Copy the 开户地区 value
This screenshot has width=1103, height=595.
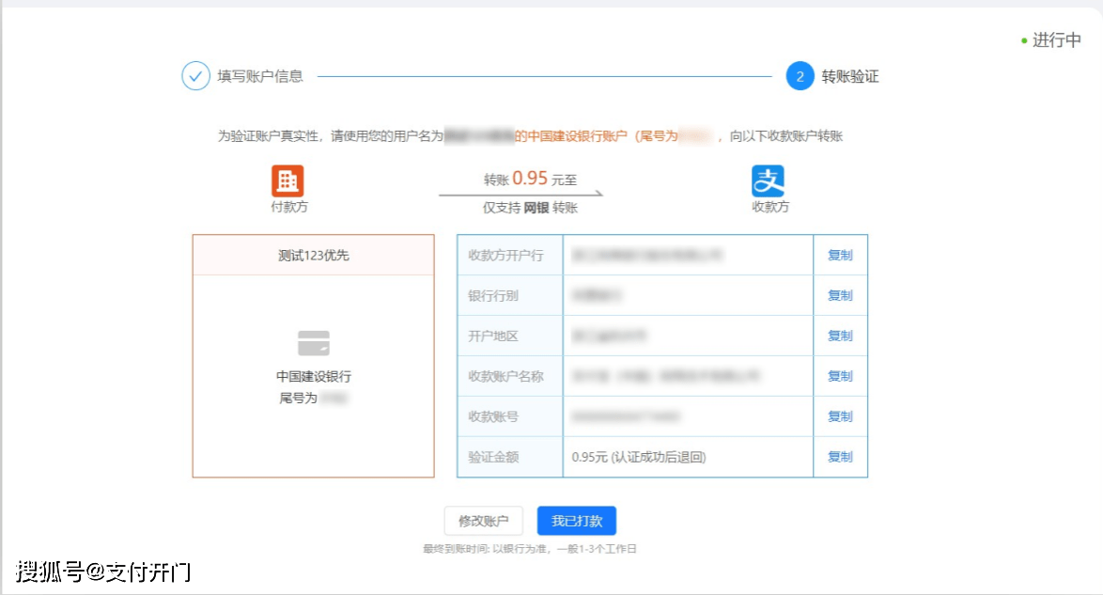click(x=840, y=336)
